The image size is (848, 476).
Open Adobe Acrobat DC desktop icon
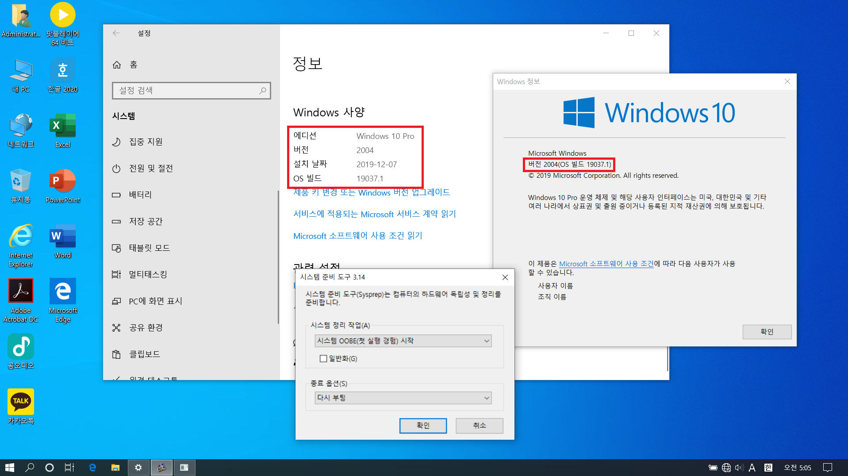[20, 301]
